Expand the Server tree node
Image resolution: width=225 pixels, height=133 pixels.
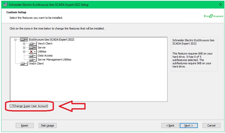tap(24, 47)
